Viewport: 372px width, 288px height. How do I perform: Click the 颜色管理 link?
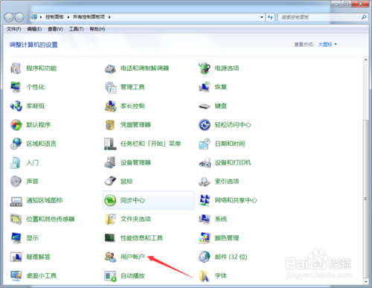[227, 238]
